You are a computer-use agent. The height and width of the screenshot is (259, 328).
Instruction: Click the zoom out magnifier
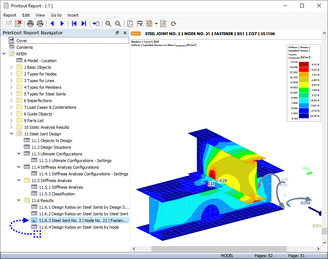(118, 24)
